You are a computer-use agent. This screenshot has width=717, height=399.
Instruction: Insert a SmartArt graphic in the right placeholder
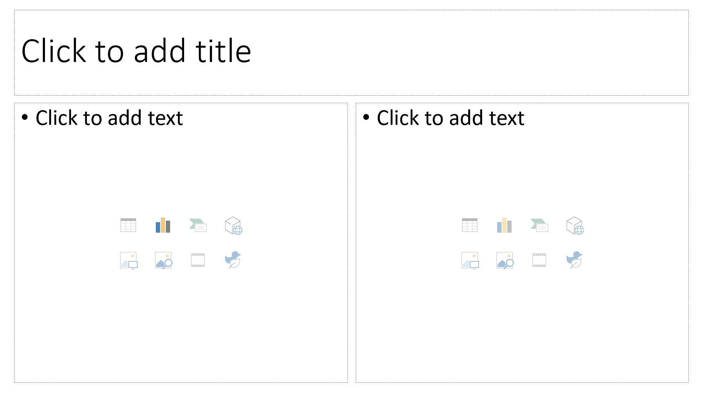pyautogui.click(x=539, y=225)
